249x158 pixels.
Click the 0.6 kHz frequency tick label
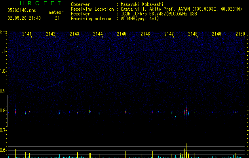point(3,150)
